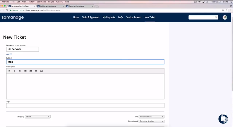
Task: Switch to the Reports - Samanage tab
Action: pyautogui.click(x=78, y=6)
